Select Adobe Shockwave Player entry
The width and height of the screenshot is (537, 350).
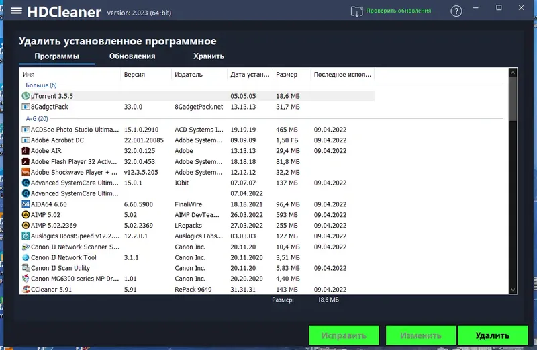click(x=74, y=172)
